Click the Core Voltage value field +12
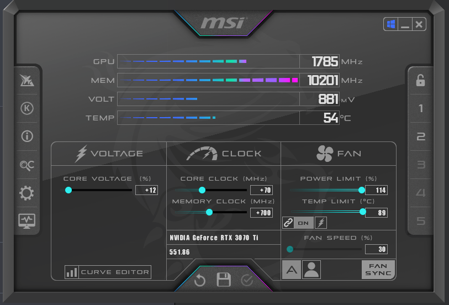Viewport: 449px width, 305px height. coord(146,190)
